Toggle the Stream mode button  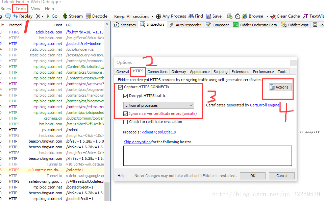(73, 16)
